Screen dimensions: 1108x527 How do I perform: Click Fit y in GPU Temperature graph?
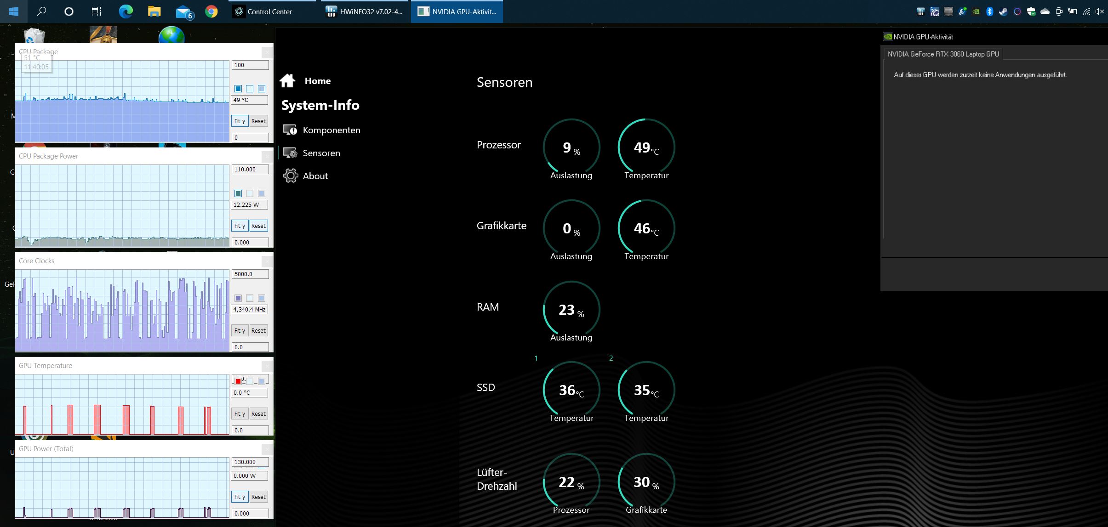pos(240,414)
